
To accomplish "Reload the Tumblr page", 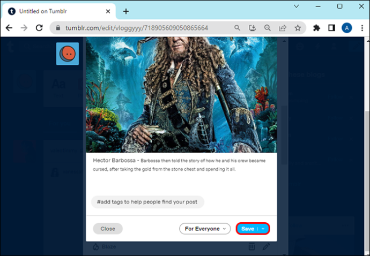I will (x=39, y=28).
